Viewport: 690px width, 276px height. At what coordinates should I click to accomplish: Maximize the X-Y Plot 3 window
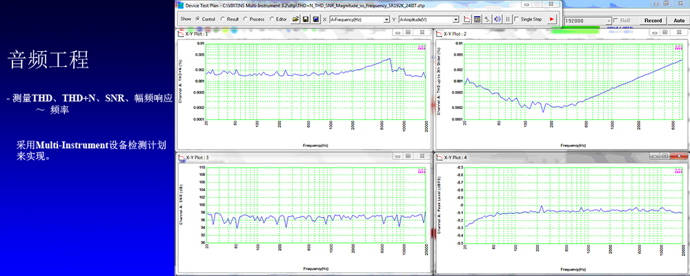click(x=408, y=156)
